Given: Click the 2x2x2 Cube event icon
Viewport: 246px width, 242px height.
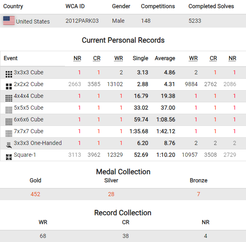Looking at the screenshot, I should [x=9, y=86].
